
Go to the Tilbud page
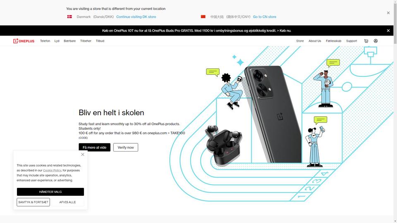coord(100,41)
